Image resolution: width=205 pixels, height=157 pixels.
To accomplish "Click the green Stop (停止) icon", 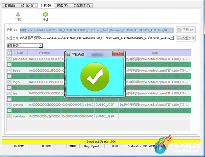I will [46, 14].
